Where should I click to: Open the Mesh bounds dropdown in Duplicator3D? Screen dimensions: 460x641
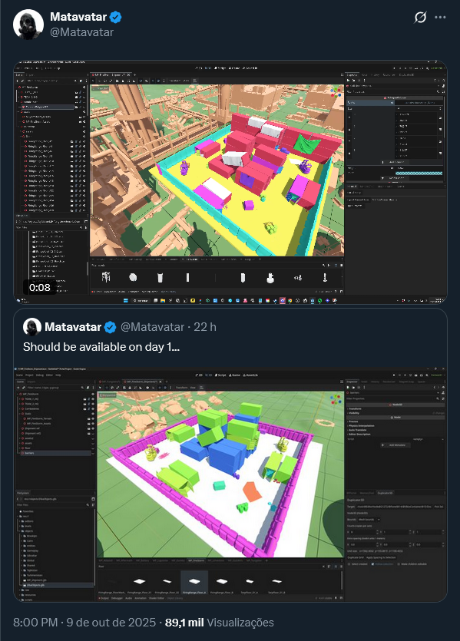[x=369, y=520]
